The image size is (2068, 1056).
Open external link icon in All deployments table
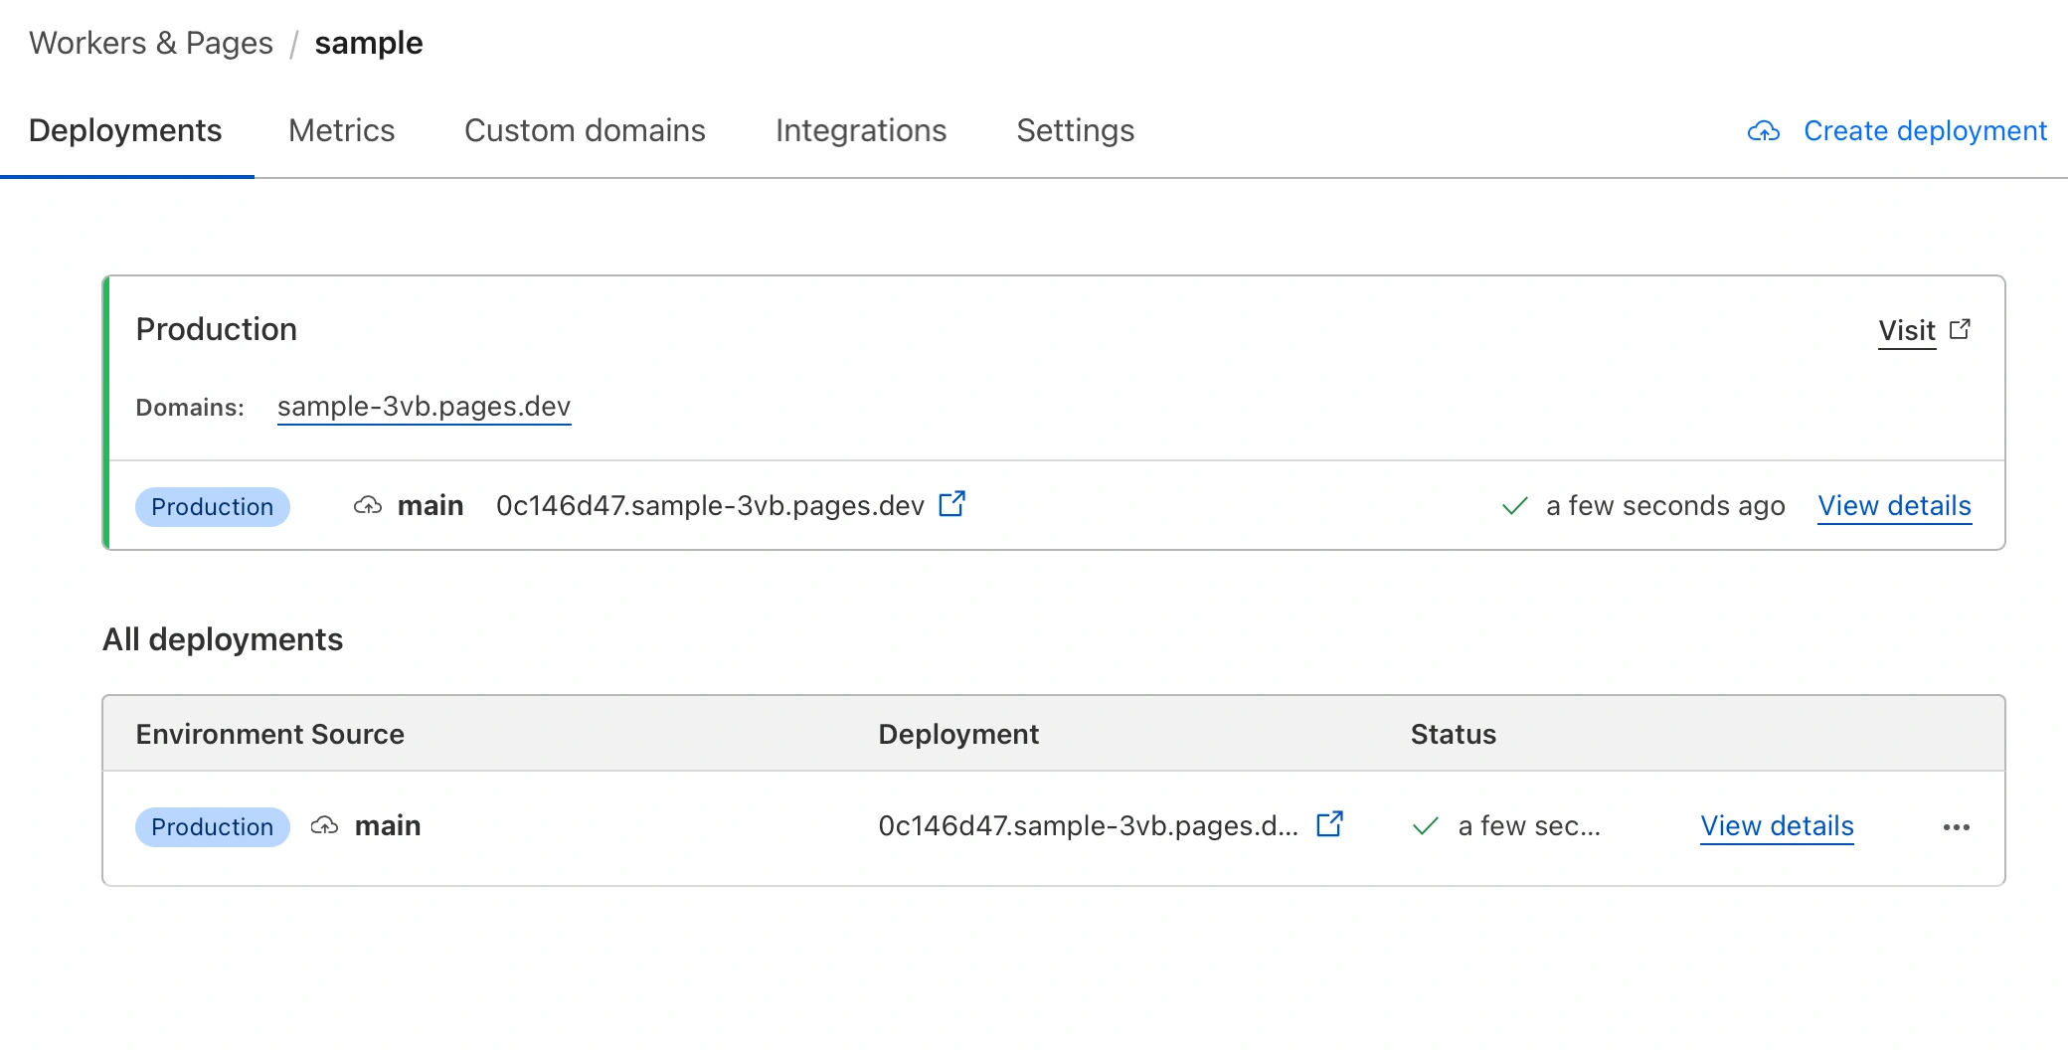(1329, 824)
